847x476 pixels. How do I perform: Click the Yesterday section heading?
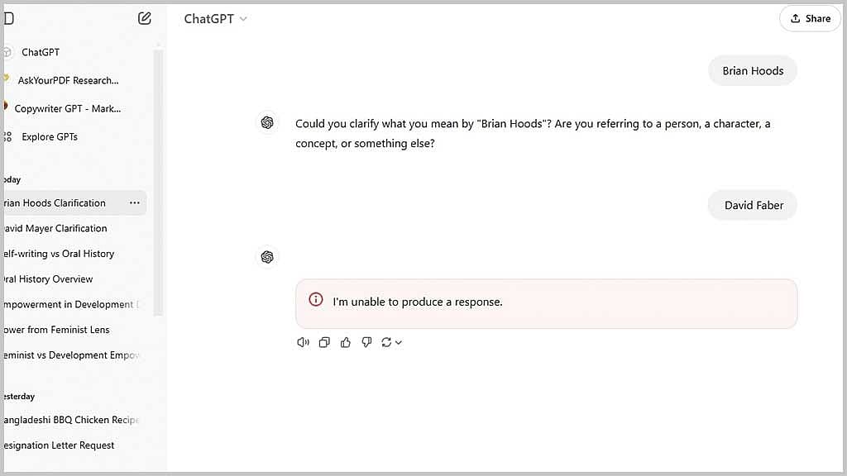(x=19, y=396)
